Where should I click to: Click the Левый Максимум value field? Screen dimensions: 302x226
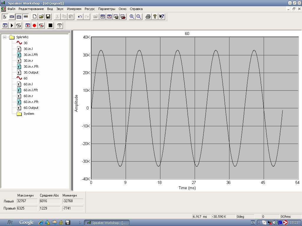27,201
